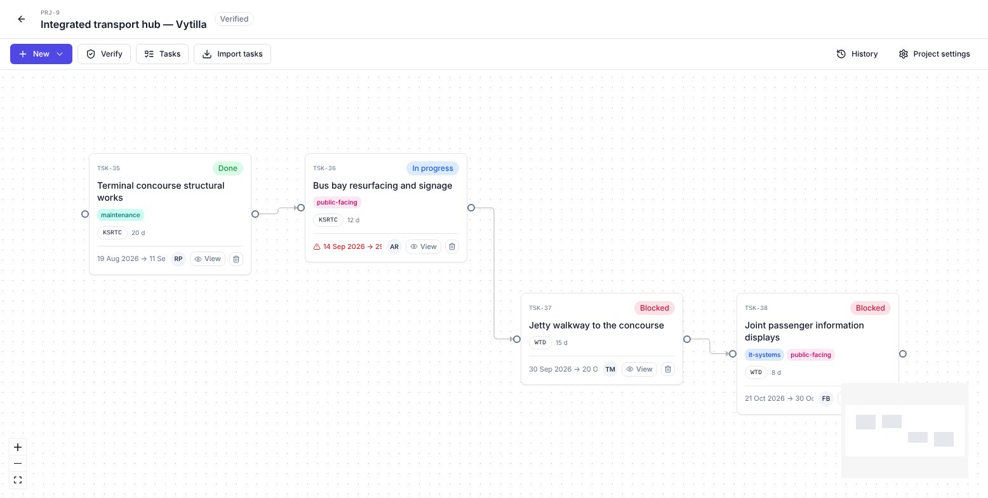Fit view using the fullscreen frame icon

[x=18, y=480]
